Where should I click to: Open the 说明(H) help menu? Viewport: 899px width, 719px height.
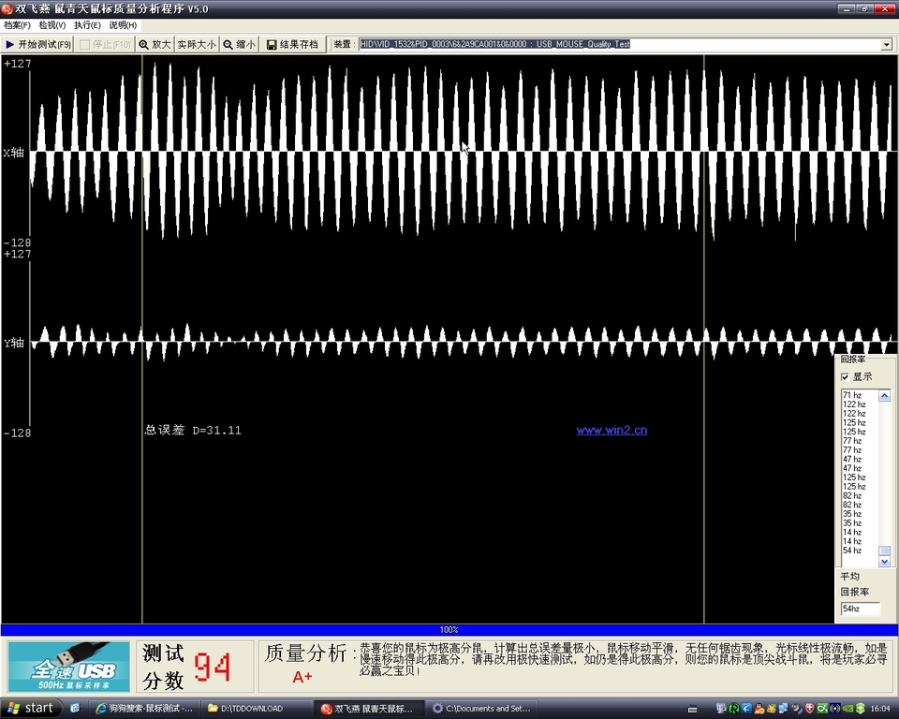(x=123, y=25)
